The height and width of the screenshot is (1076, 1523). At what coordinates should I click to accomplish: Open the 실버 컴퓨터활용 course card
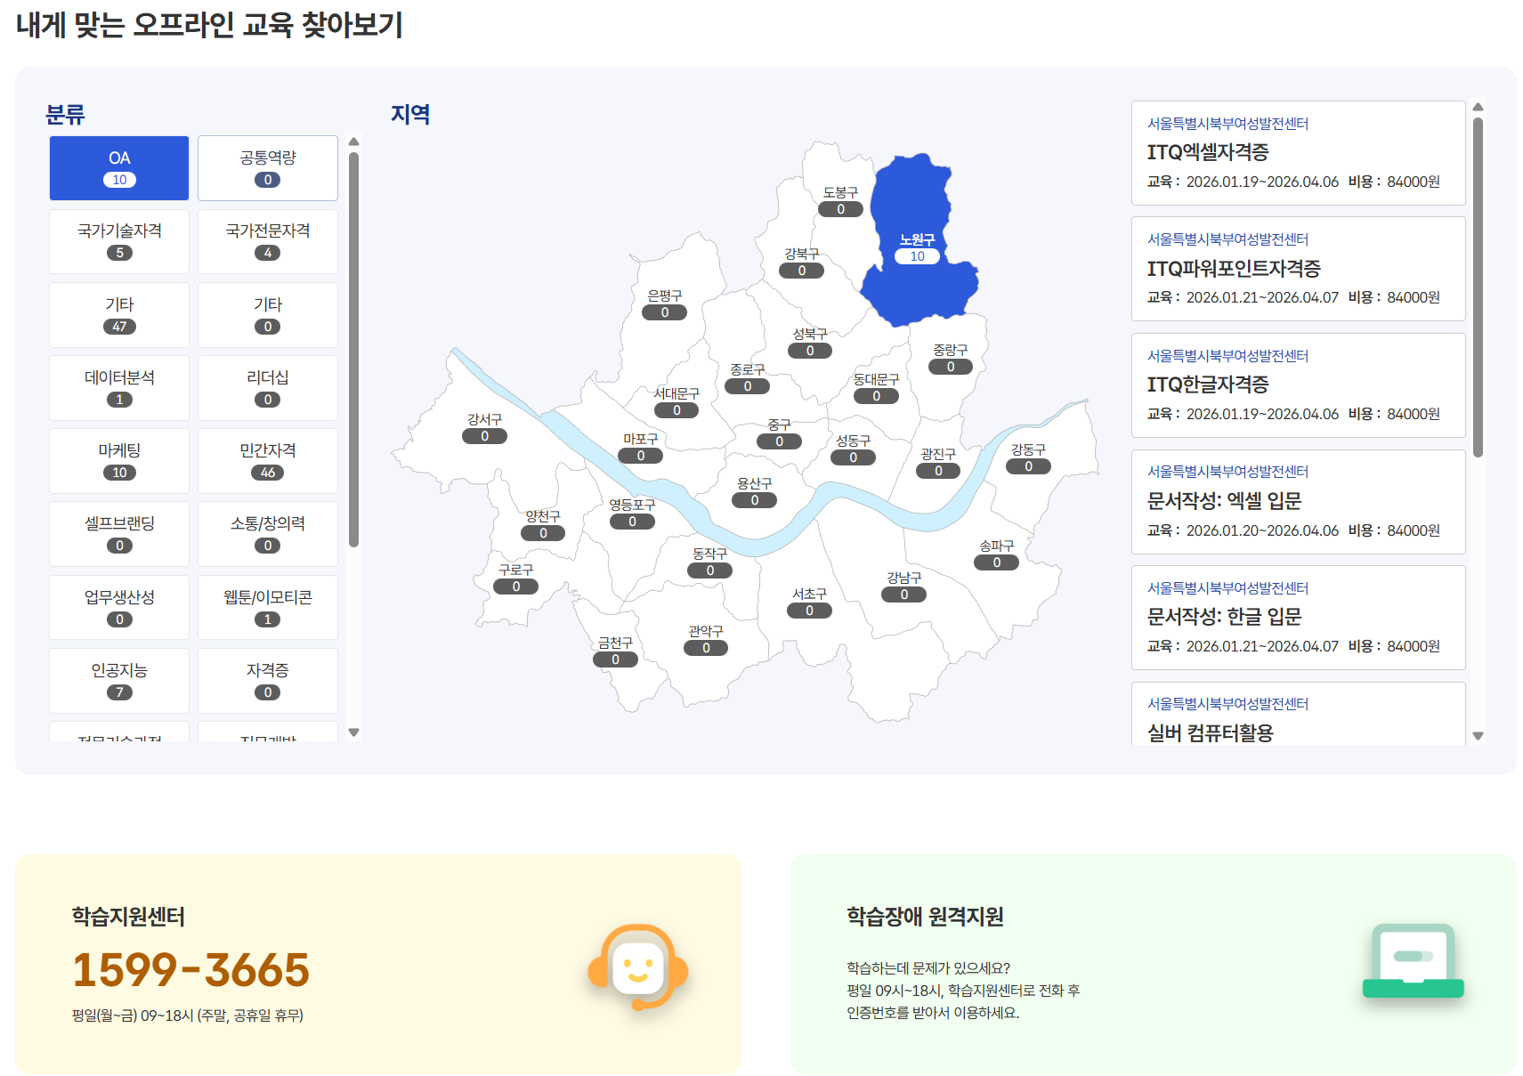tap(1298, 714)
